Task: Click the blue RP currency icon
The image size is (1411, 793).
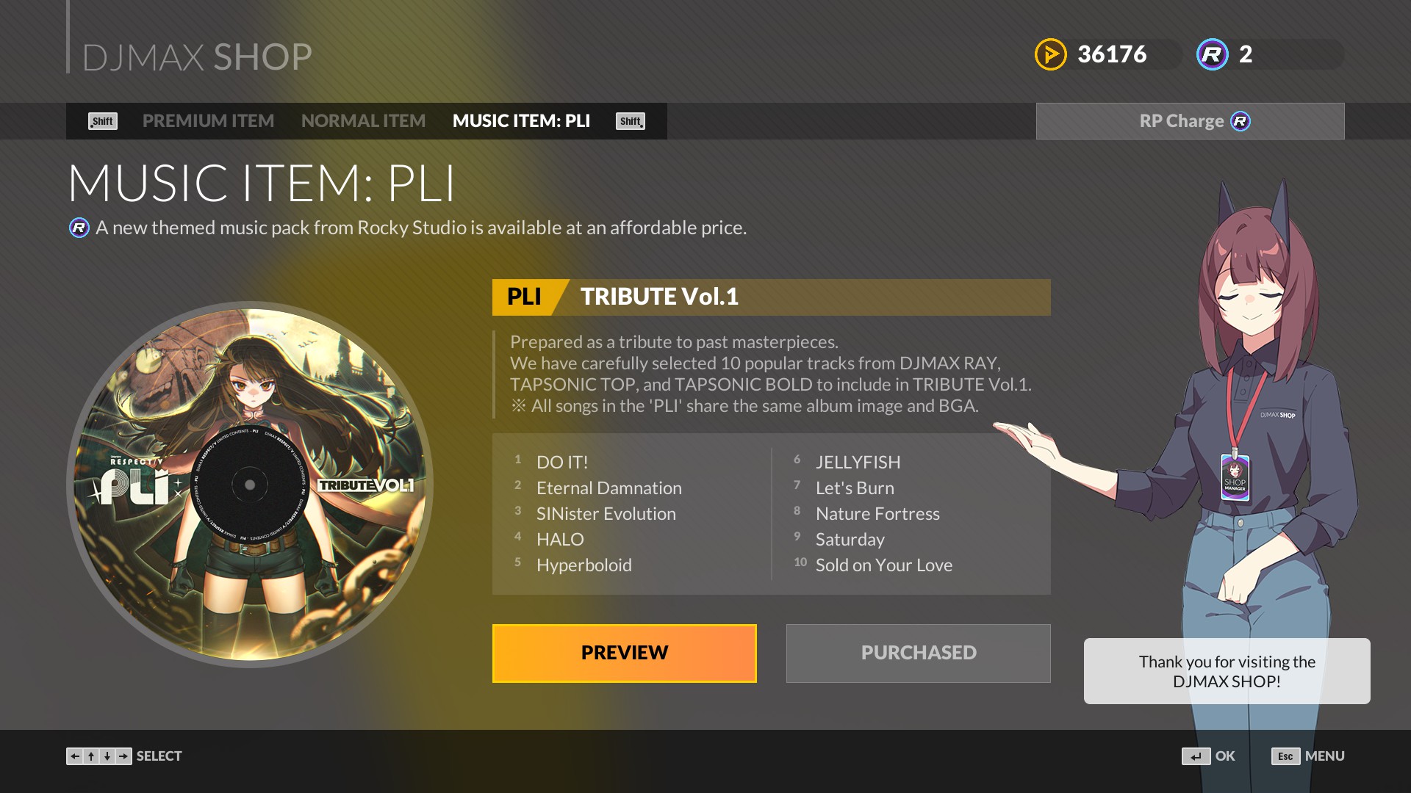Action: [1212, 54]
